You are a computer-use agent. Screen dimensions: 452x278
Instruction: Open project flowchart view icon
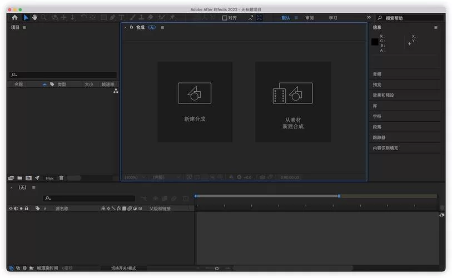coord(116,91)
